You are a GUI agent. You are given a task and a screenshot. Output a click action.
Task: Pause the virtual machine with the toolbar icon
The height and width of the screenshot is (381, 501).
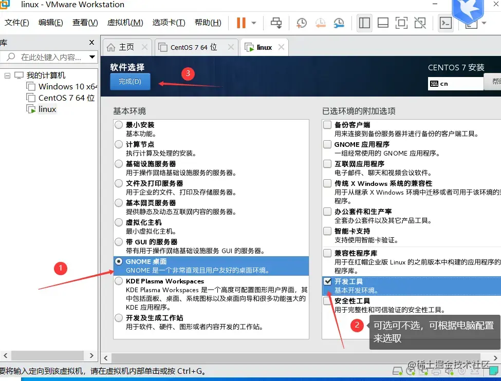pyautogui.click(x=241, y=23)
